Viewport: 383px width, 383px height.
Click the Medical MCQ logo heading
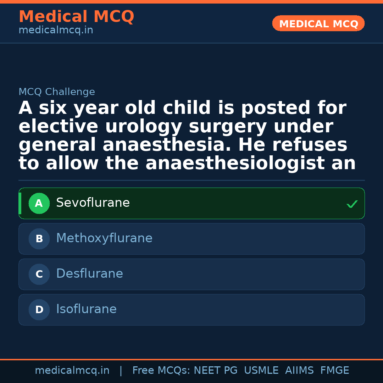(76, 17)
